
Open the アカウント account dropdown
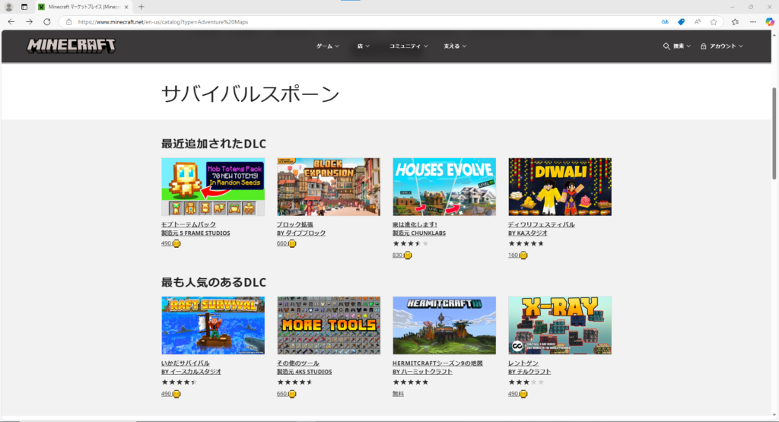pyautogui.click(x=722, y=46)
